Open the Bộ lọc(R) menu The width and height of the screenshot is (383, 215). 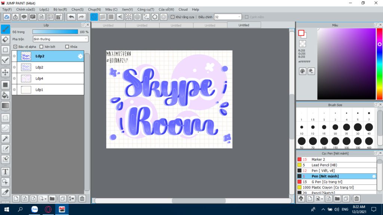[x=60, y=9]
